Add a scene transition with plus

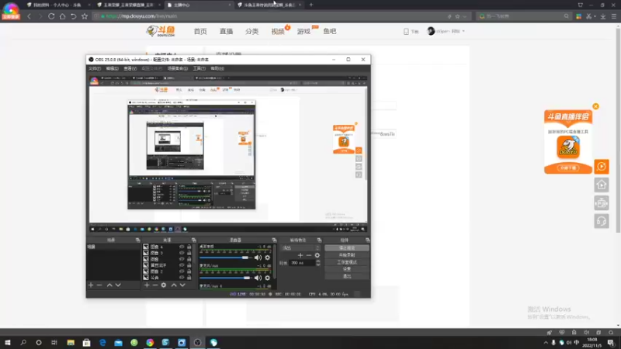click(x=300, y=255)
